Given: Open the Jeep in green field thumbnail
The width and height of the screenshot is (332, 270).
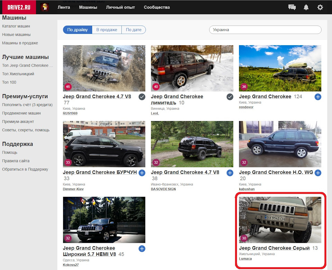Looking at the screenshot, I should (280, 68).
